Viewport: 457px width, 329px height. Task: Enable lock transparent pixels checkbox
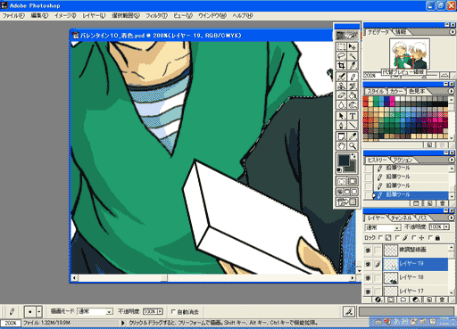point(380,238)
